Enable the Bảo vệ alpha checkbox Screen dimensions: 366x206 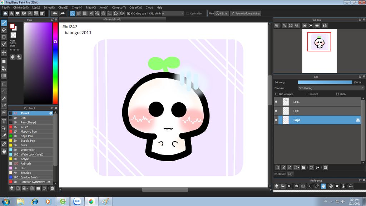coord(277,94)
